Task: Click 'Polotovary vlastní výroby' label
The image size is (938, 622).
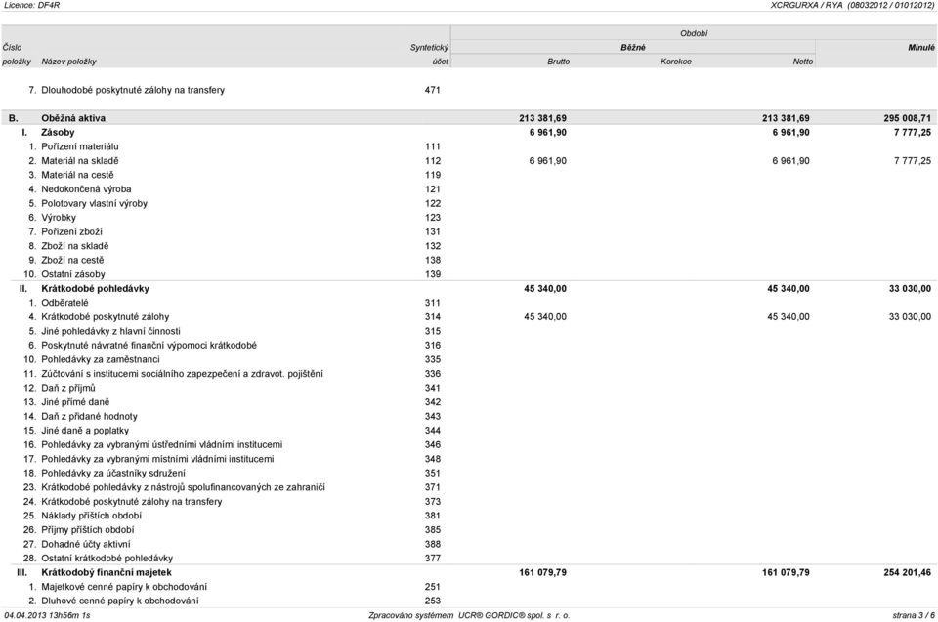Action: click(x=94, y=203)
